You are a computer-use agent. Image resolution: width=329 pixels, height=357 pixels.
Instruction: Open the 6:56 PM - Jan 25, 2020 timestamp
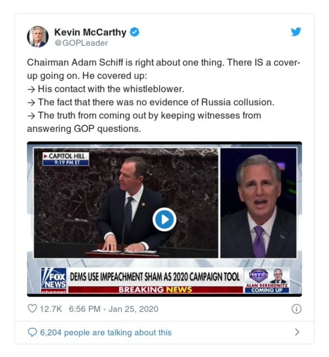point(113,309)
